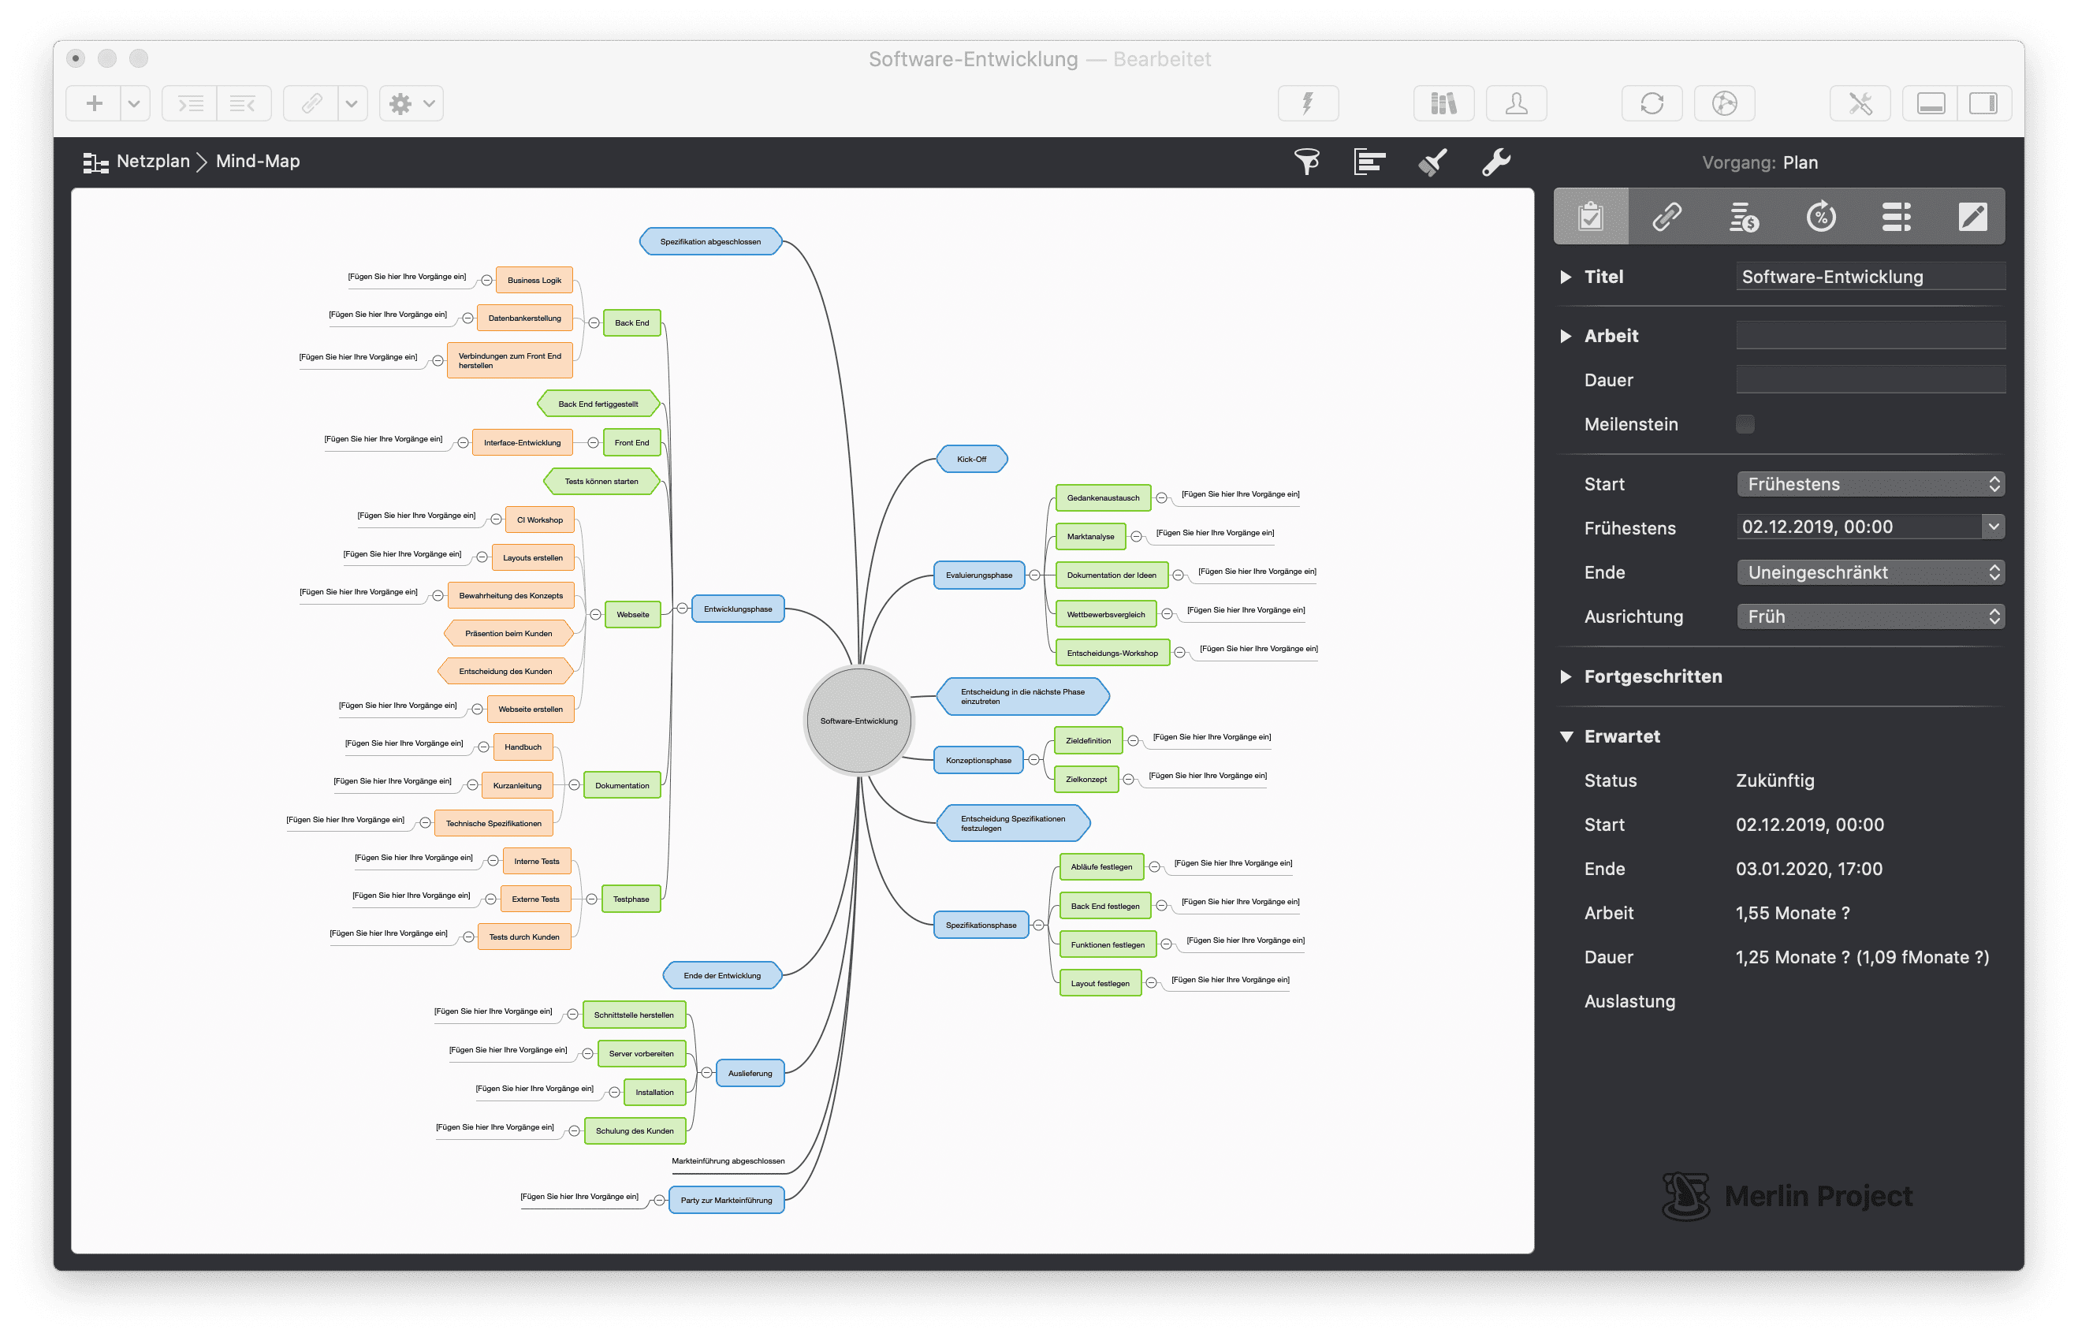The height and width of the screenshot is (1337, 2078).
Task: Click the filter funnel icon
Action: (1306, 162)
